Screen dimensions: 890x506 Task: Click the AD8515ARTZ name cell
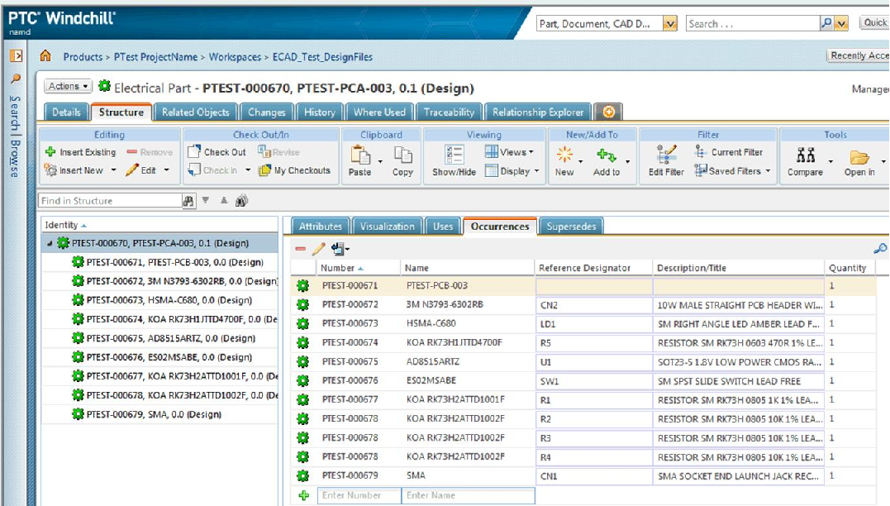point(433,362)
